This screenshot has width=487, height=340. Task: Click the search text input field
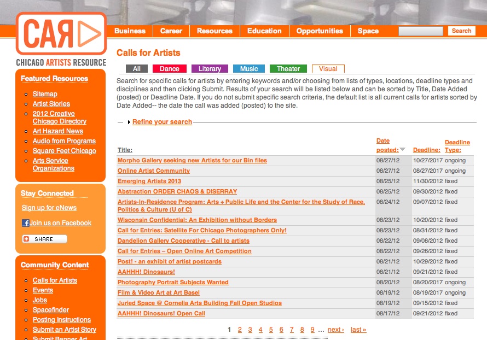(x=421, y=31)
